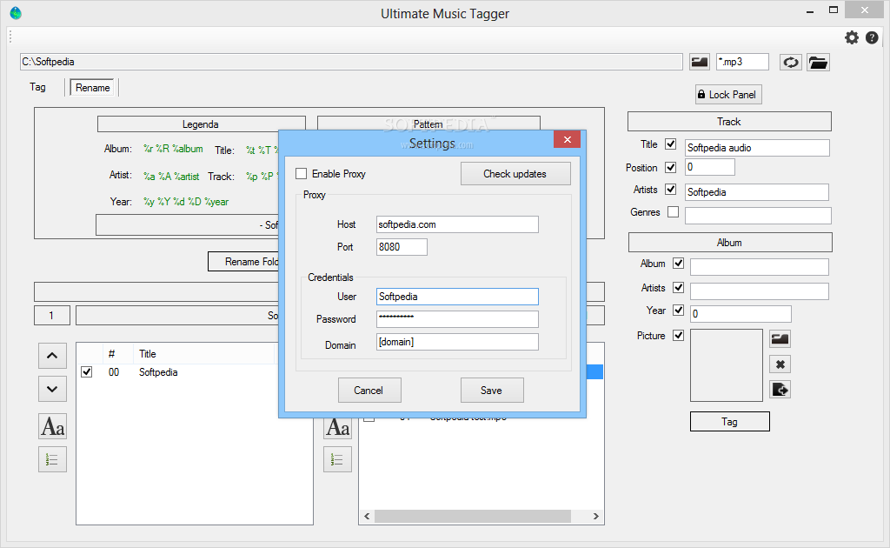Click Rename Folder button

click(x=244, y=262)
